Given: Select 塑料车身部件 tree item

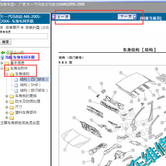Looking at the screenshot, I should pos(26,112).
